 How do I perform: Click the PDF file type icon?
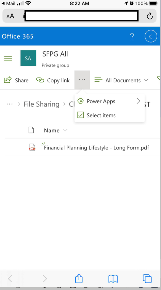coord(32,147)
